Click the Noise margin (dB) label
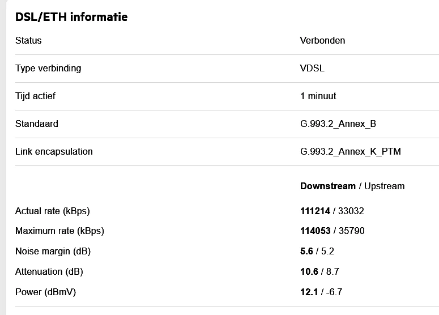Image resolution: width=439 pixels, height=315 pixels. 53,252
